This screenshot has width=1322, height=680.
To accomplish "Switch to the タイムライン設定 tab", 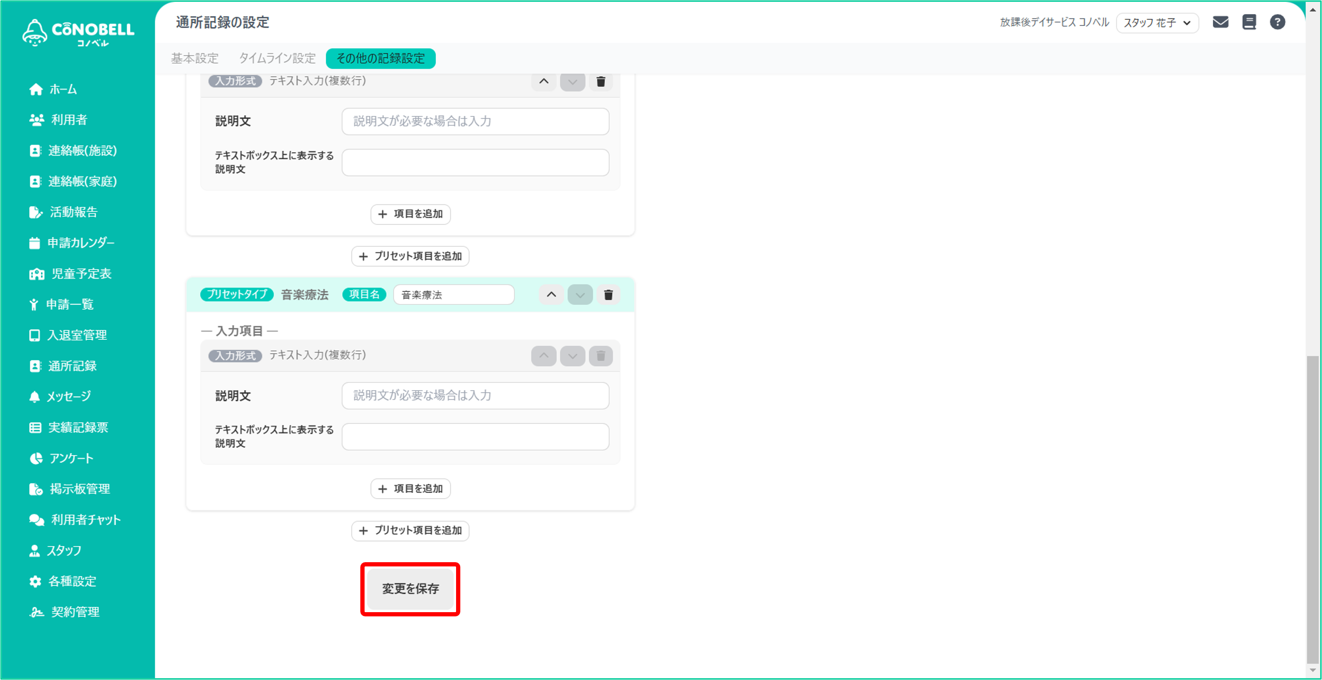I will (x=277, y=58).
